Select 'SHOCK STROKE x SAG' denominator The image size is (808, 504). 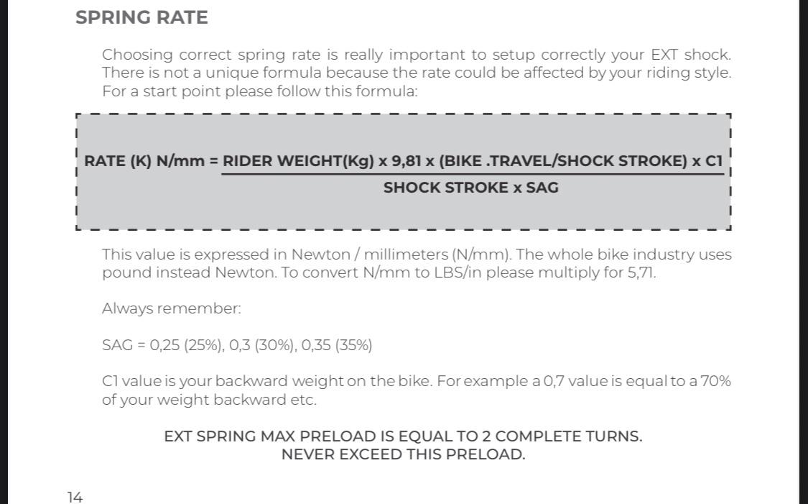(471, 188)
